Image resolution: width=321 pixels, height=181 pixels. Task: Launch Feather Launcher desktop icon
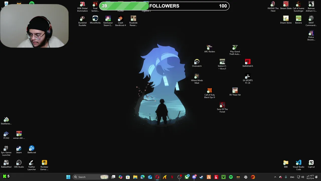(x=32, y=165)
